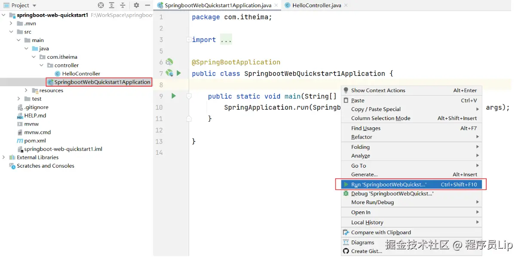Select SpringbootWebQuickstart1Application in project tree
The width and height of the screenshot is (521, 259).
(102, 82)
